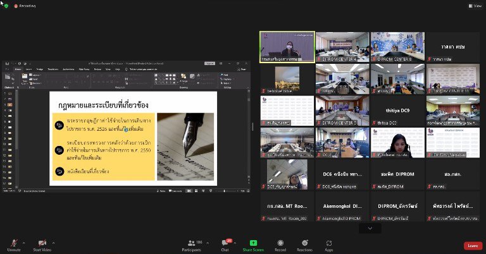This screenshot has height=254, width=486.
Task: Select the Akemongkol DIPROM participant tile
Action: (342, 206)
